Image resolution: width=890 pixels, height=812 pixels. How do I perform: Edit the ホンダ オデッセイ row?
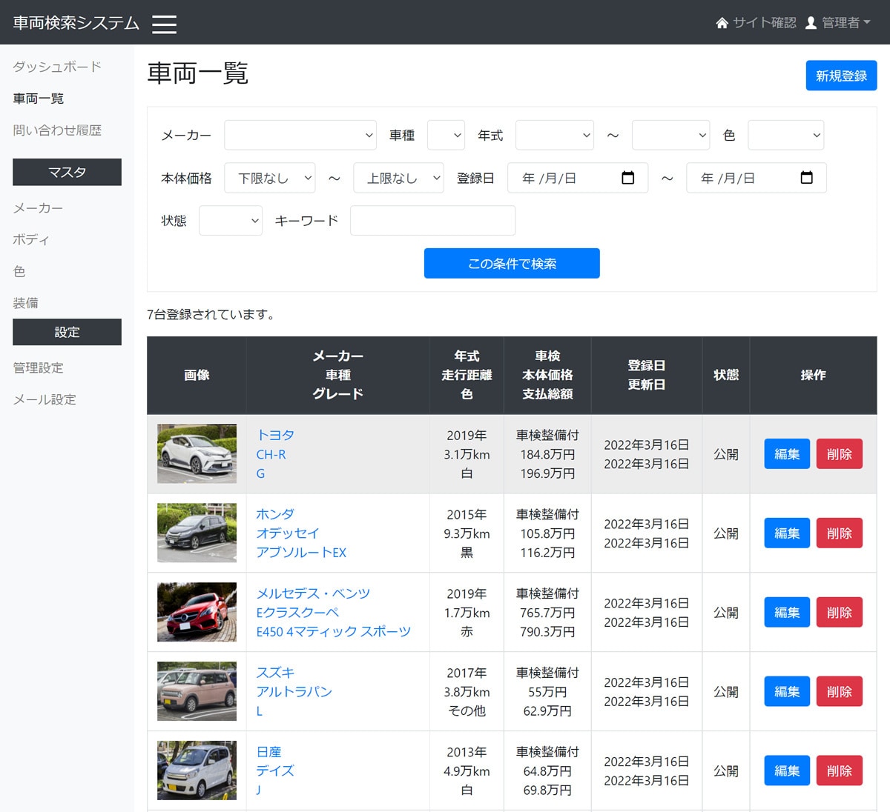coord(787,533)
